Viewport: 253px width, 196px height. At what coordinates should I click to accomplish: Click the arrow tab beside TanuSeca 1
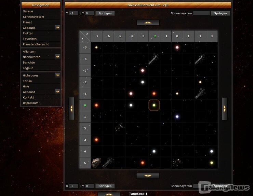[109, 194]
